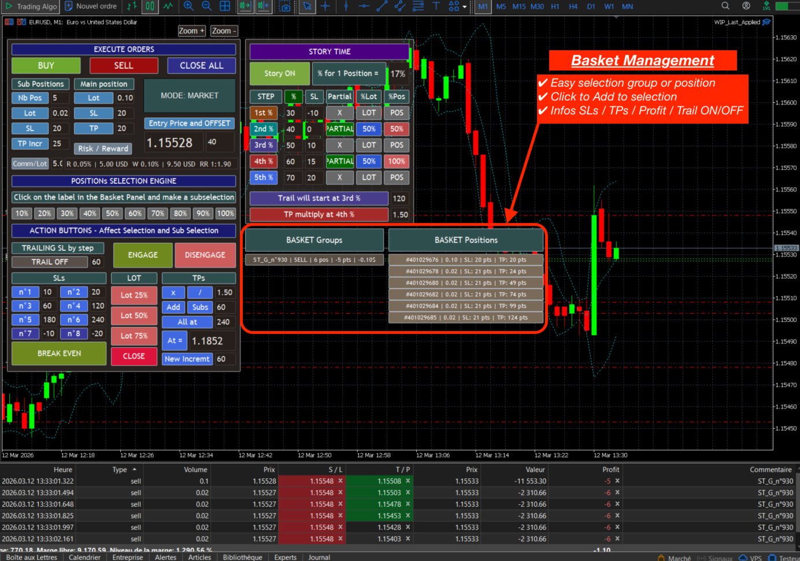
Task: Click the red depth-of-market icon beside EURUSD
Action: 9,22
